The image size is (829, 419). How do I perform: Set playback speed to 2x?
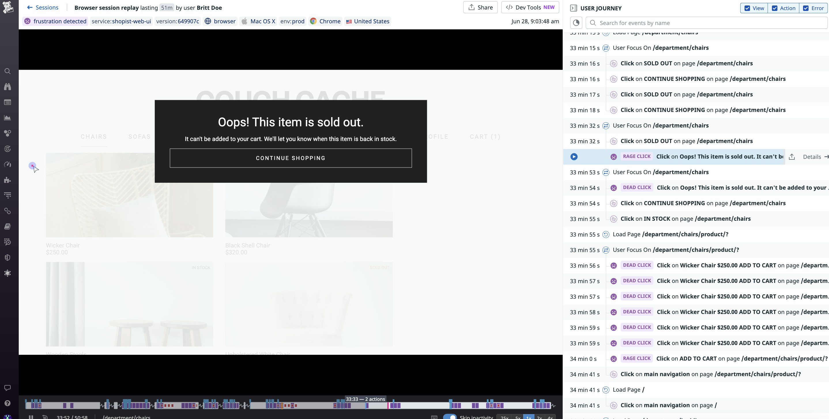539,417
